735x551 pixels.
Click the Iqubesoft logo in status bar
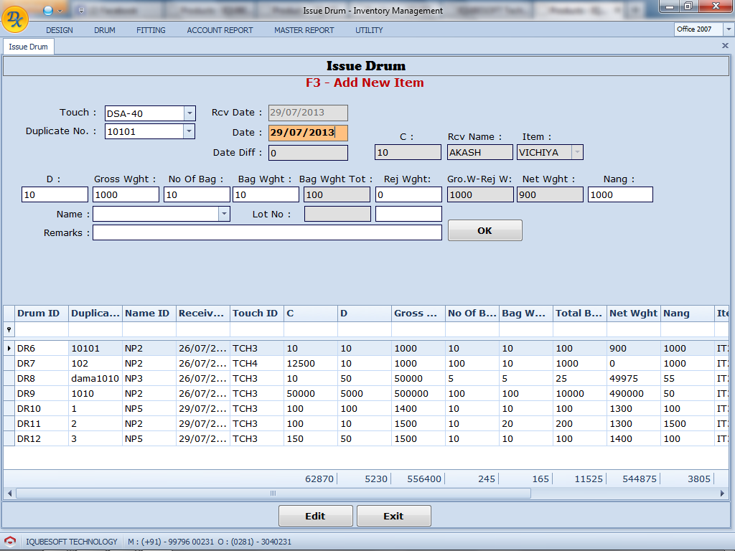(x=10, y=542)
